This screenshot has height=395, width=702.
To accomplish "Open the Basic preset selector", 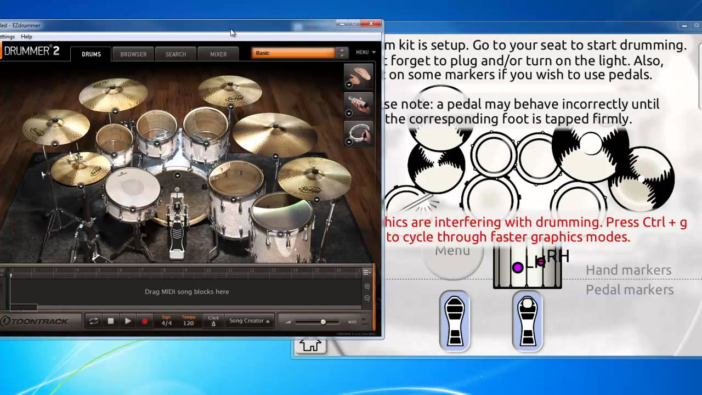I will click(293, 53).
